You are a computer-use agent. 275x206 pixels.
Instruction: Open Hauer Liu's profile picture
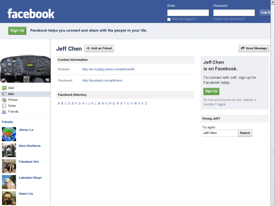[9, 198]
